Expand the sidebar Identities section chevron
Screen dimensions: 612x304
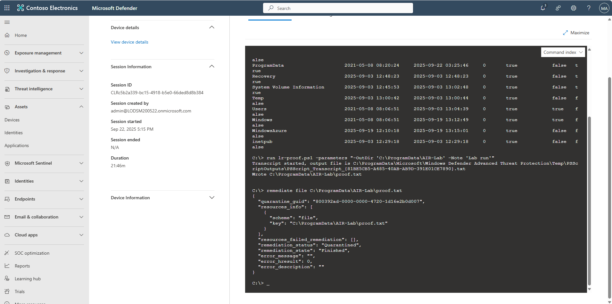81,181
